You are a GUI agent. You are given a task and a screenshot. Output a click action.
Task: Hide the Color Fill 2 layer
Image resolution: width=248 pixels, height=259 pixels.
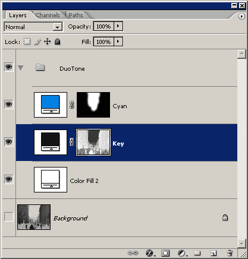coord(9,179)
